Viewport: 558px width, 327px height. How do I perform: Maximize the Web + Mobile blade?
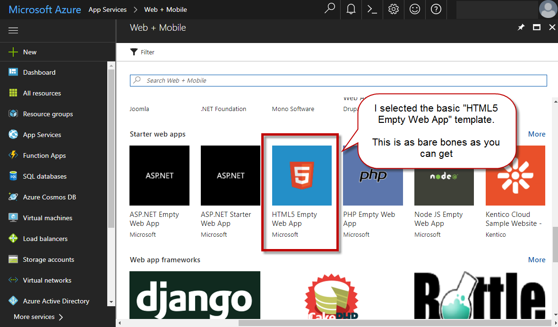(x=537, y=27)
